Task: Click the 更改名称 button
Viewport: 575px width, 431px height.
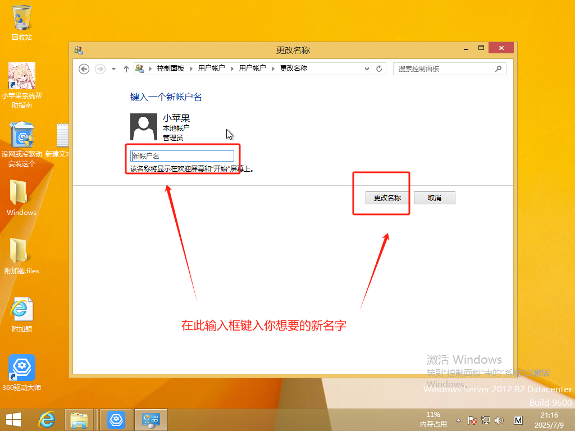Action: click(x=387, y=198)
